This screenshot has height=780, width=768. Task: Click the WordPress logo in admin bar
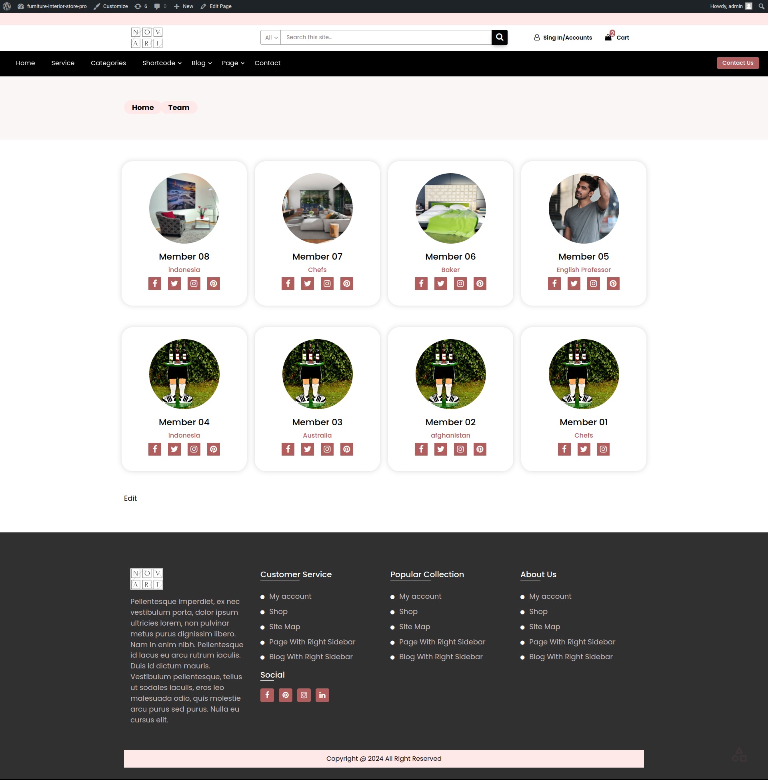[7, 6]
